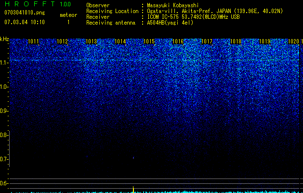
Task: Click the Receiver label
Action: click(x=98, y=17)
